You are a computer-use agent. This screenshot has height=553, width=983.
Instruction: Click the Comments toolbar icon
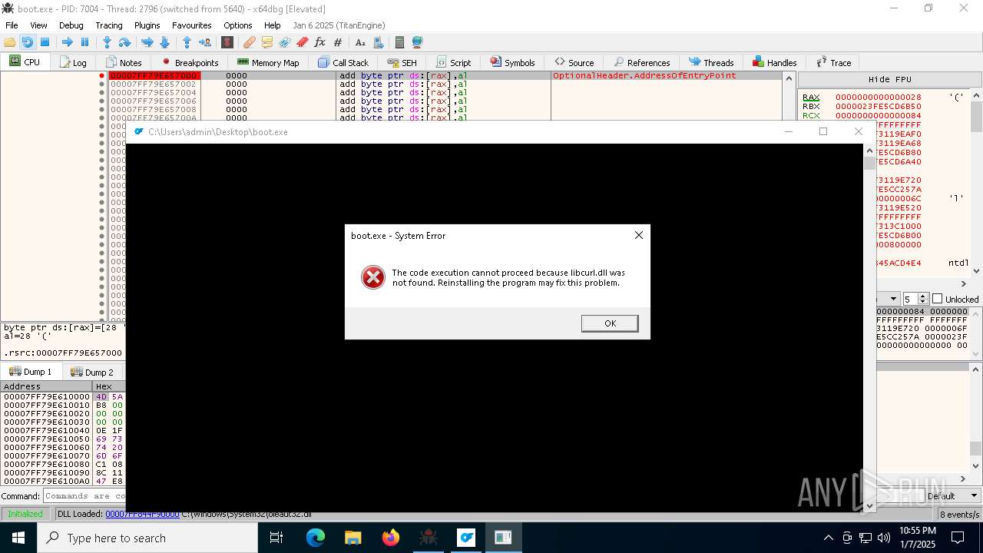tap(267, 42)
